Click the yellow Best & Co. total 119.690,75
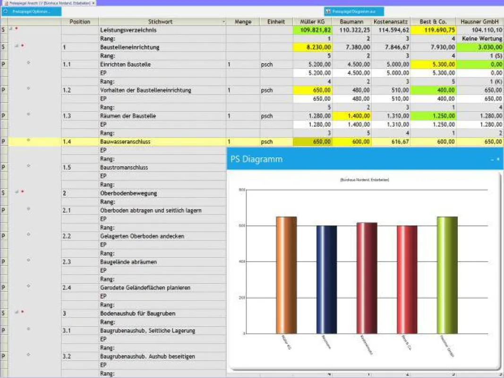 (x=433, y=30)
